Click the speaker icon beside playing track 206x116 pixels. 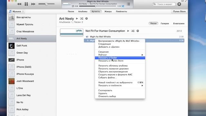87,37
